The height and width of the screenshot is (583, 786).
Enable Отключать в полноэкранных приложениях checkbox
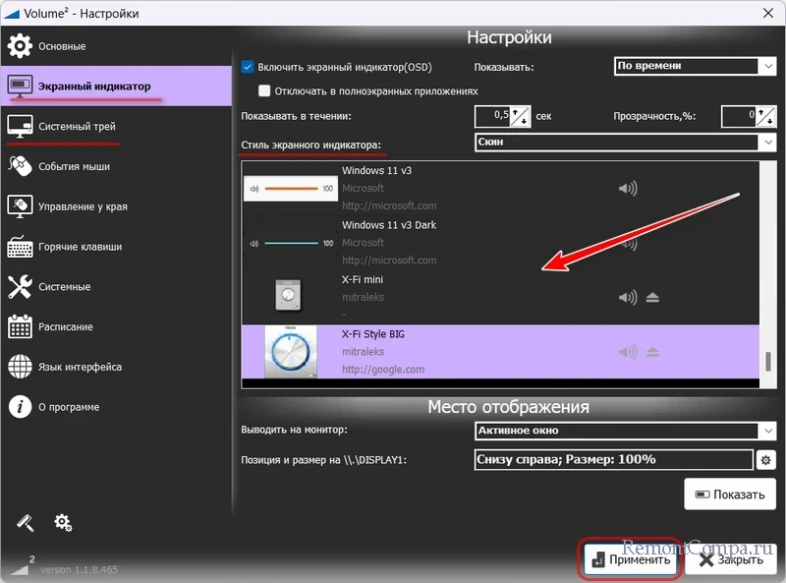pos(264,90)
